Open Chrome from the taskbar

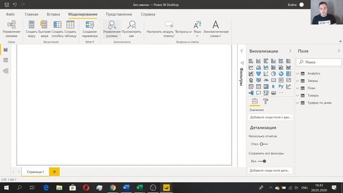(x=113, y=188)
